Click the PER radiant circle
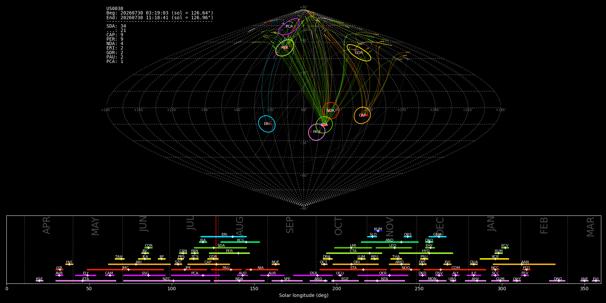The width and height of the screenshot is (606, 303). point(285,48)
